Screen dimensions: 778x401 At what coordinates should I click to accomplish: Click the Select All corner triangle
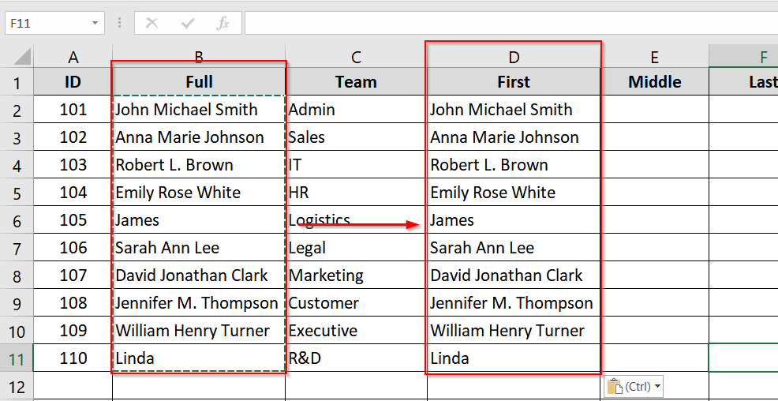coord(22,56)
